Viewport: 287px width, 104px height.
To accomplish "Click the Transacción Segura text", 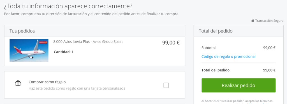I will click(x=269, y=21).
